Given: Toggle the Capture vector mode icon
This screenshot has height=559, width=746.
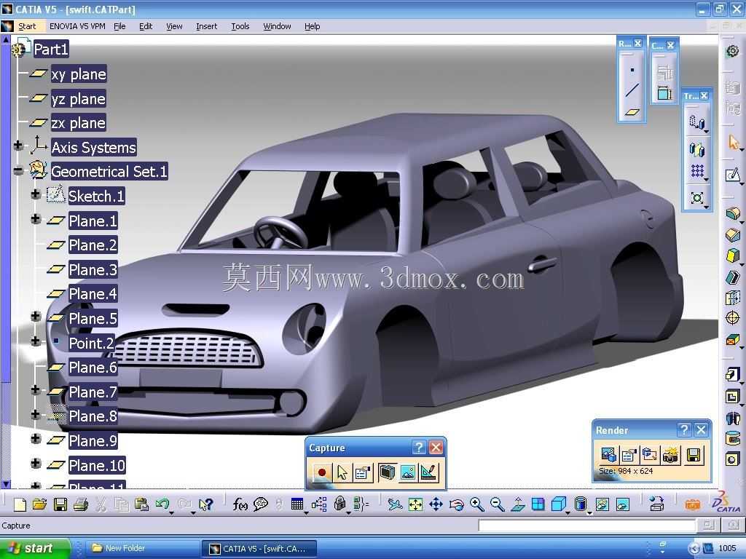Looking at the screenshot, I should [428, 472].
